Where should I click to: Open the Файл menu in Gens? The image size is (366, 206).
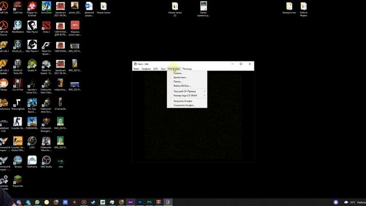click(136, 69)
